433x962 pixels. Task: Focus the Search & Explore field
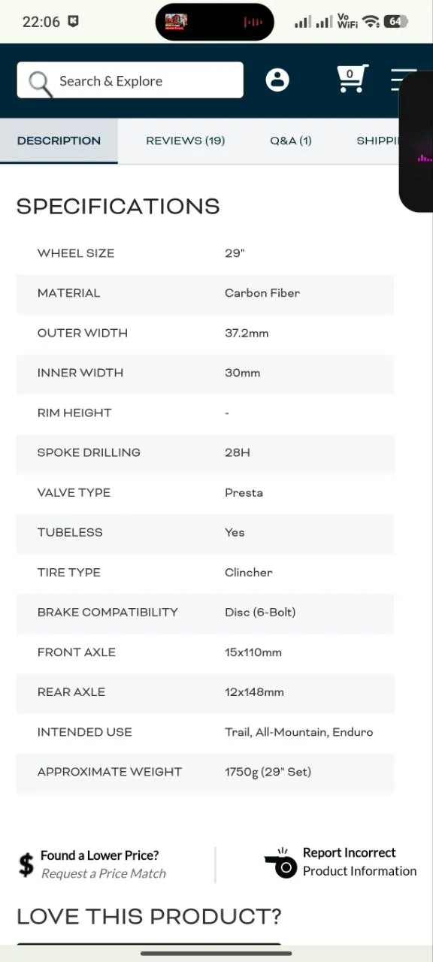[x=130, y=80]
